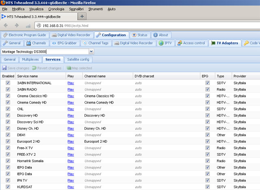Screen dimensions: 260x190
Task: Click Other type cell for DI641
Action: coord(221,135)
